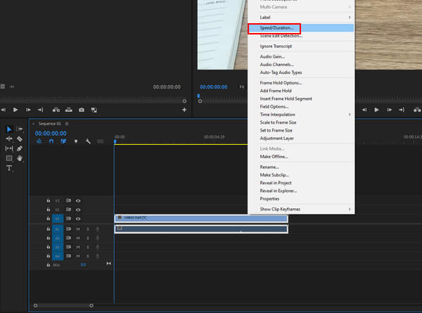
Task: Open Program monitor Fit zoom dropdown
Action: (x=242, y=87)
